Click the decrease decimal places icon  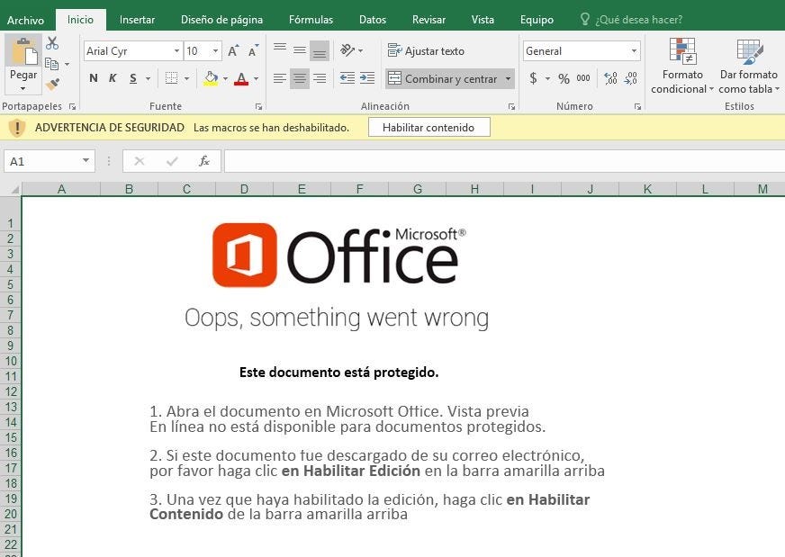(631, 78)
